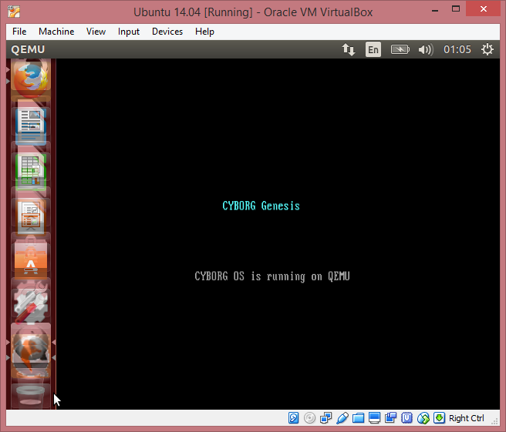The height and width of the screenshot is (432, 506).
Task: Click the QEMU title in Ubuntu panel
Action: pos(28,49)
